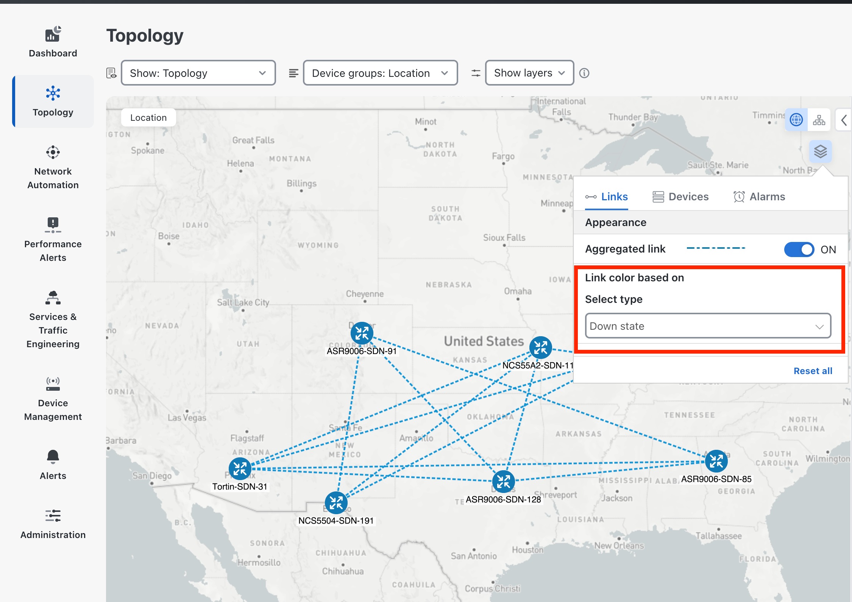Open Device groups: Location dropdown

pyautogui.click(x=380, y=73)
